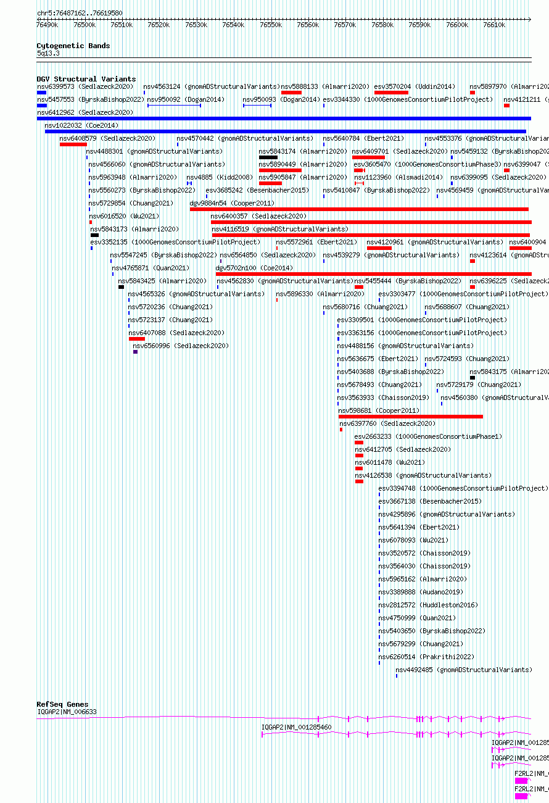Select nsv4885 (Kidd2008) label

click(x=220, y=178)
